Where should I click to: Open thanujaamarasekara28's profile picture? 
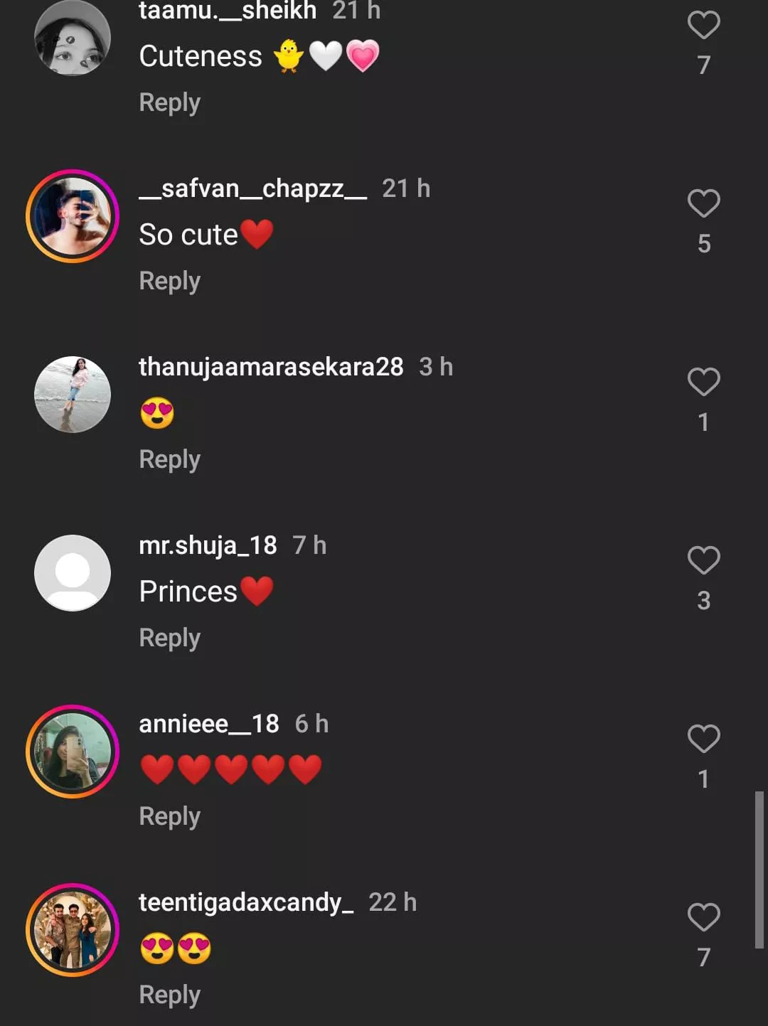click(73, 395)
